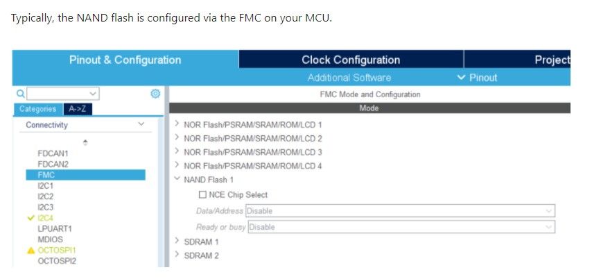This screenshot has height=279, width=592.
Task: Click the I2C4 green checkmark icon
Action: point(31,218)
